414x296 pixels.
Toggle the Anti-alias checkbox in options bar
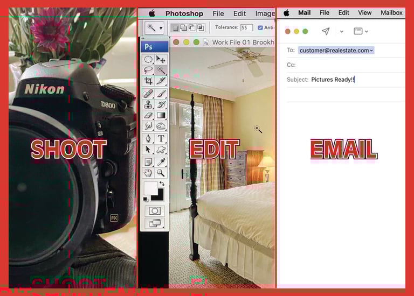(260, 27)
